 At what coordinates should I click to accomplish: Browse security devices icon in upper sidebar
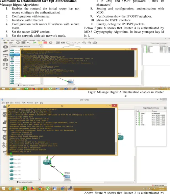[5, 60]
